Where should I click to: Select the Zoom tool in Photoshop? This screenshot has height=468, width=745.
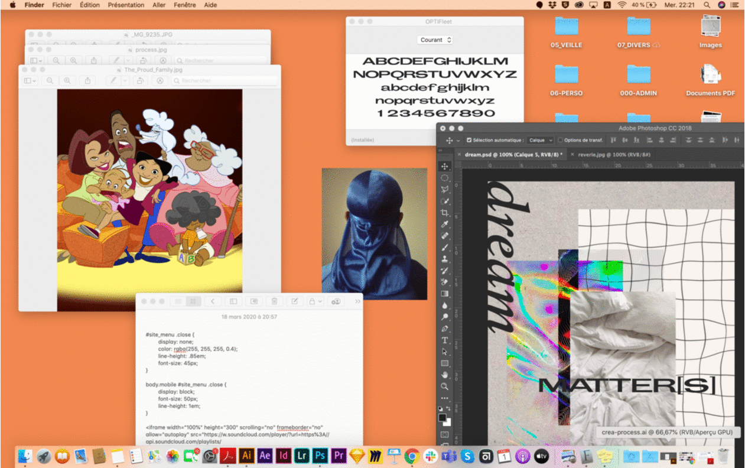tap(445, 386)
